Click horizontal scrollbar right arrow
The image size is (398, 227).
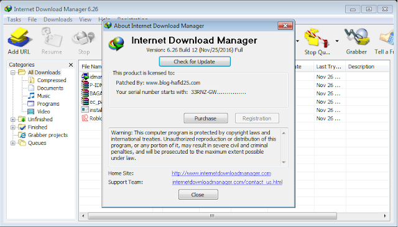coord(385,216)
